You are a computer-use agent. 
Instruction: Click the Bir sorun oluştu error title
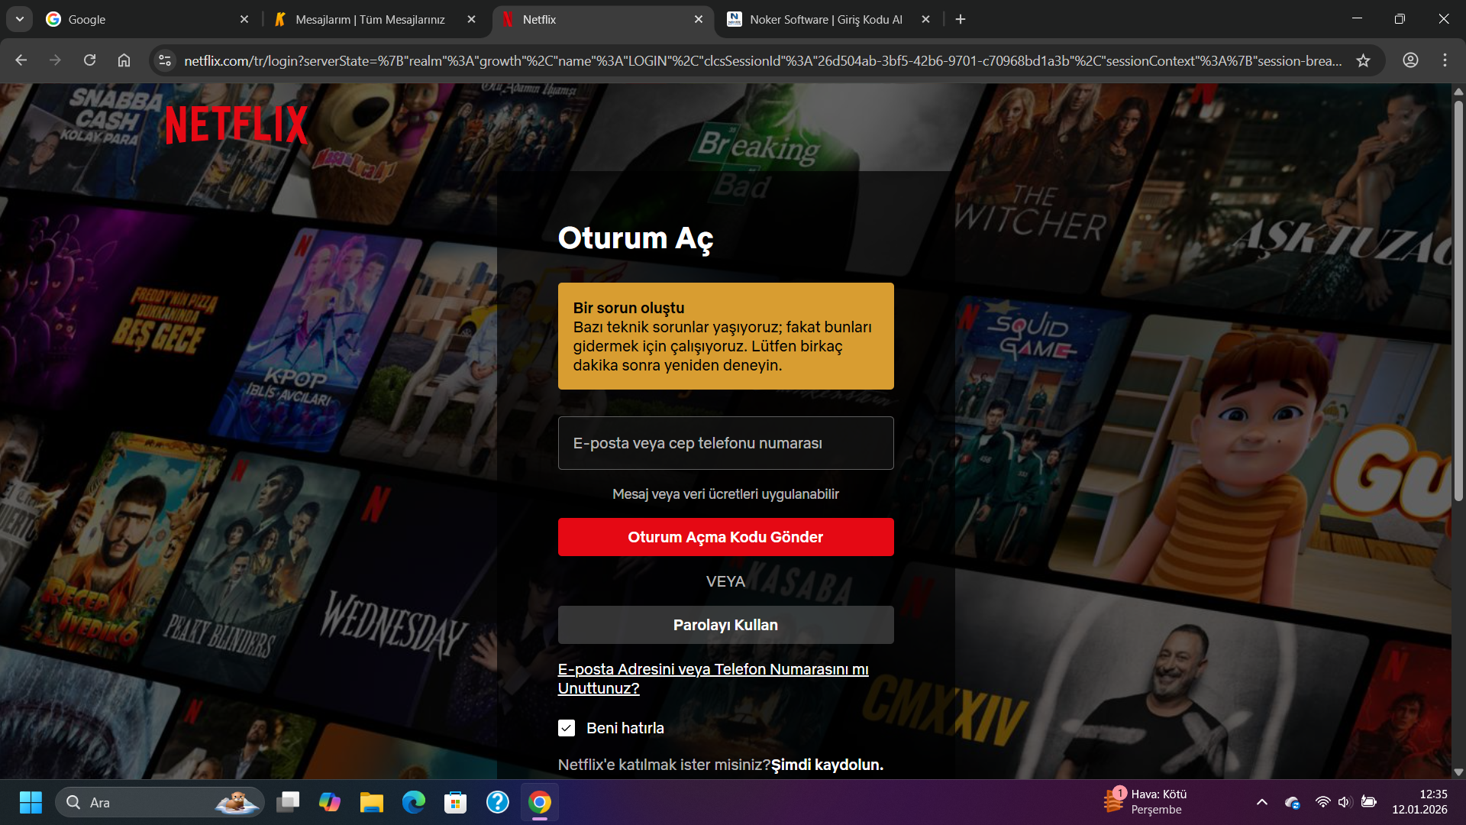pyautogui.click(x=629, y=308)
